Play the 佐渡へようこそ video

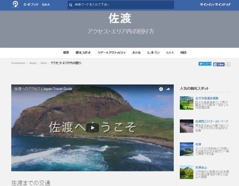(x=93, y=128)
